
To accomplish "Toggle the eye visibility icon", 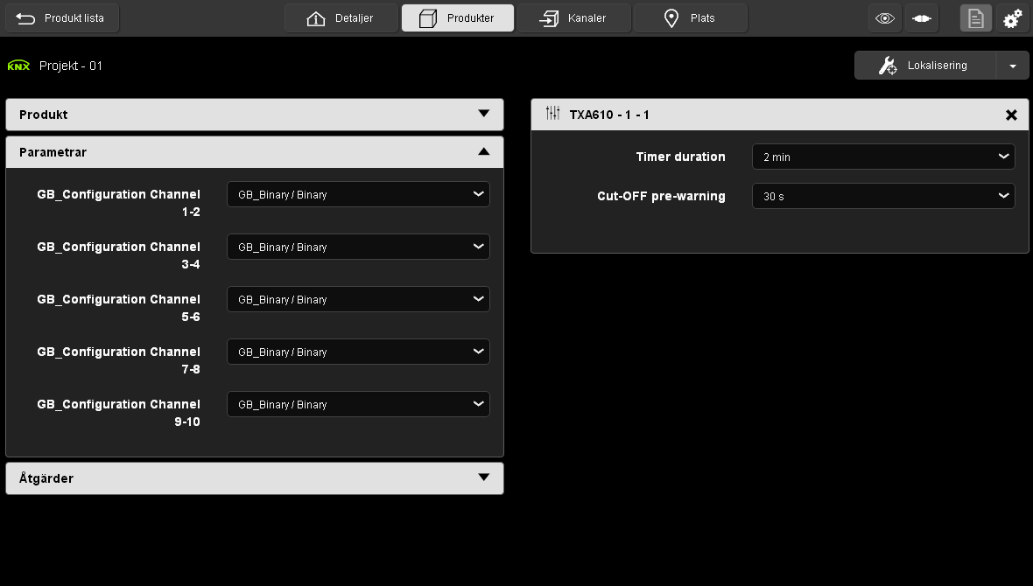I will pos(885,18).
